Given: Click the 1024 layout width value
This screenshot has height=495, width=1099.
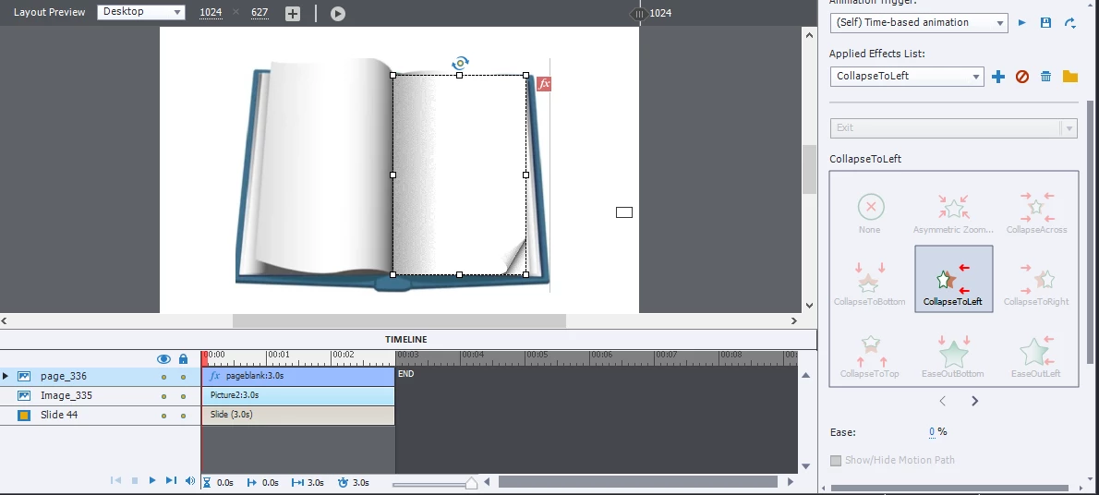Looking at the screenshot, I should [211, 13].
